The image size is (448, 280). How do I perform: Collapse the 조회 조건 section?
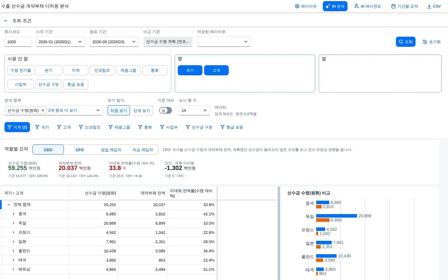6,21
